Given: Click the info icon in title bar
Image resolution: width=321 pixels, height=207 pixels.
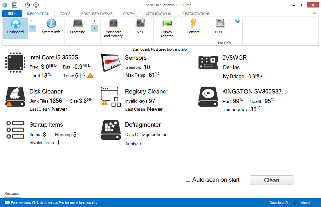Looking at the screenshot, I should [36, 5].
